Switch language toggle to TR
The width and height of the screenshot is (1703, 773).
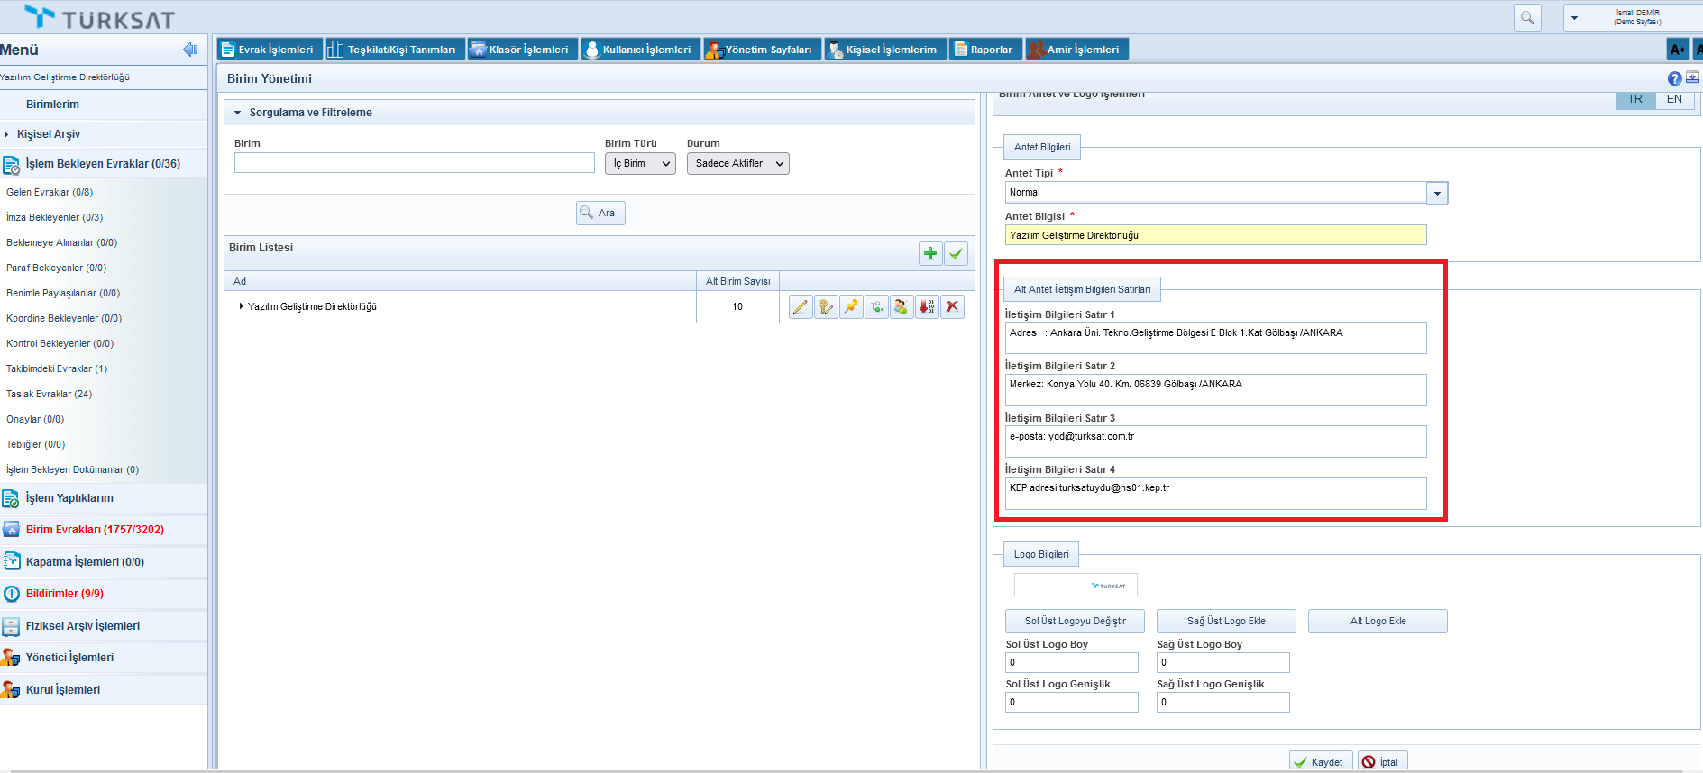tap(1635, 99)
